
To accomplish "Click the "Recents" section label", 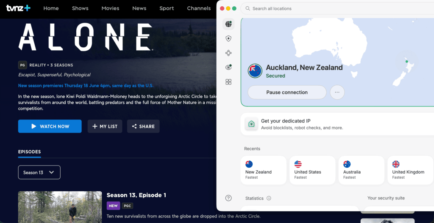I will (252, 149).
